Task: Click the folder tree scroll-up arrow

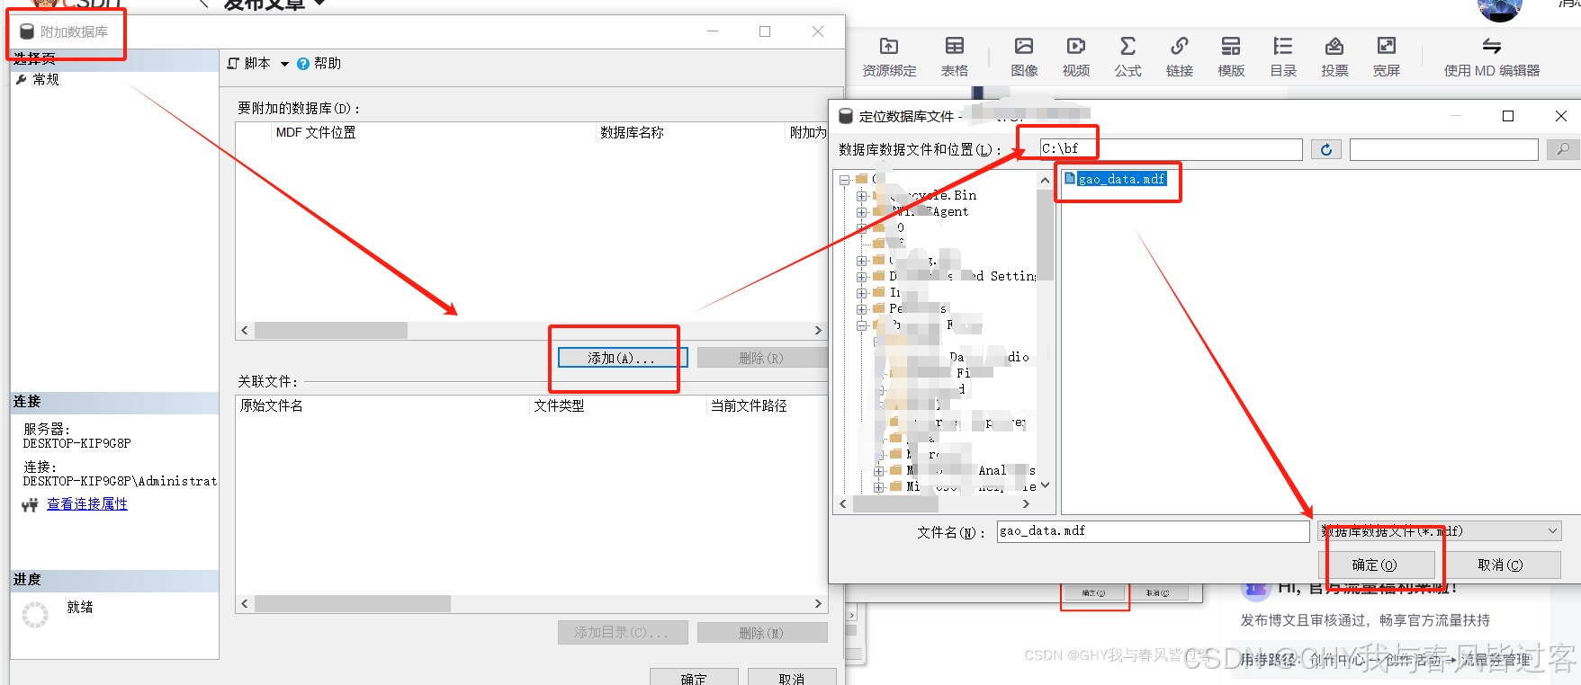Action: (x=1045, y=181)
